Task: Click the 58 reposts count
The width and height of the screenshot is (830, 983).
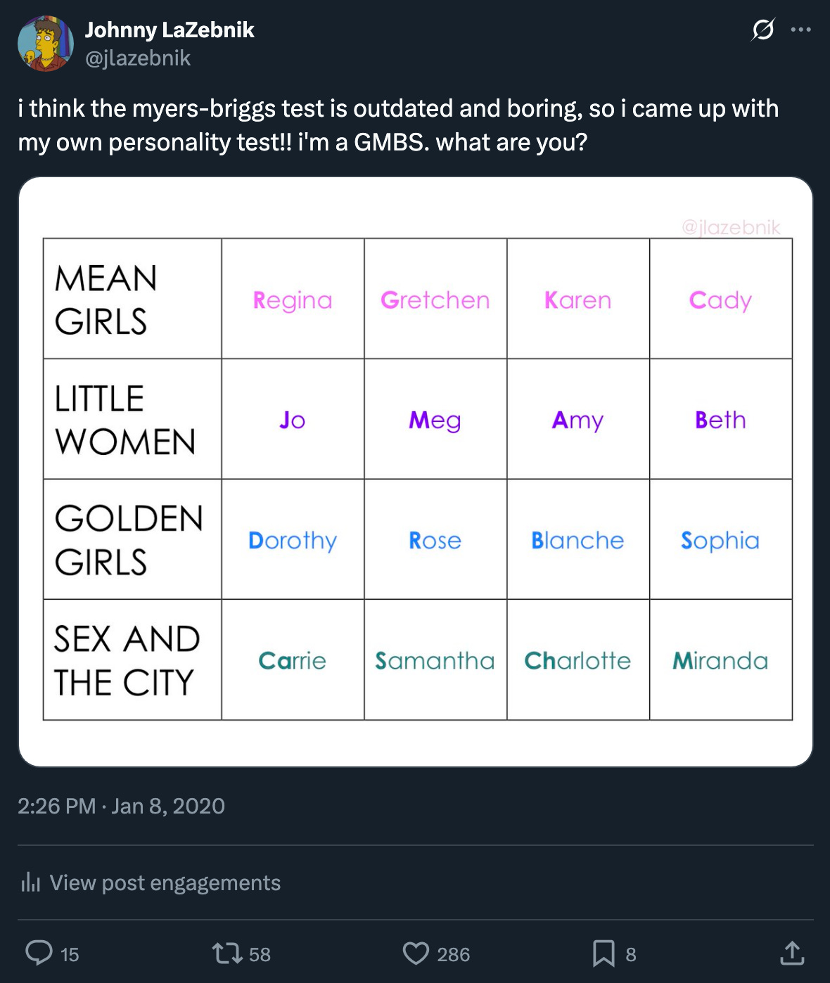Action: [x=260, y=954]
